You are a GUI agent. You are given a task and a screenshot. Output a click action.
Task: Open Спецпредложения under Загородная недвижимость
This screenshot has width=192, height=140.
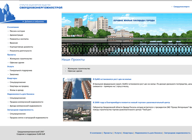click(18, 114)
